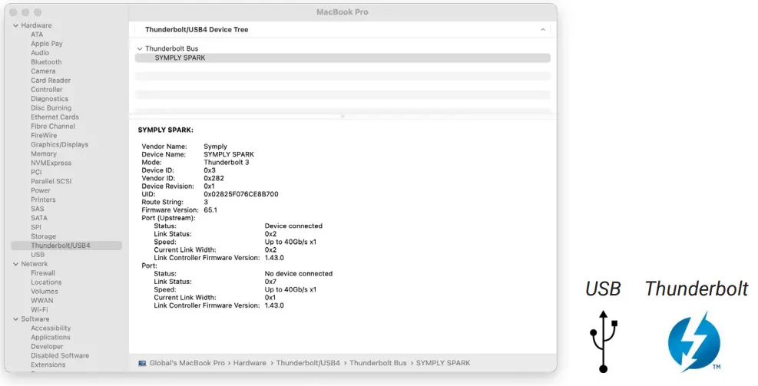The height and width of the screenshot is (386, 758).
Task: Open Extensions under Software
Action: pos(48,365)
